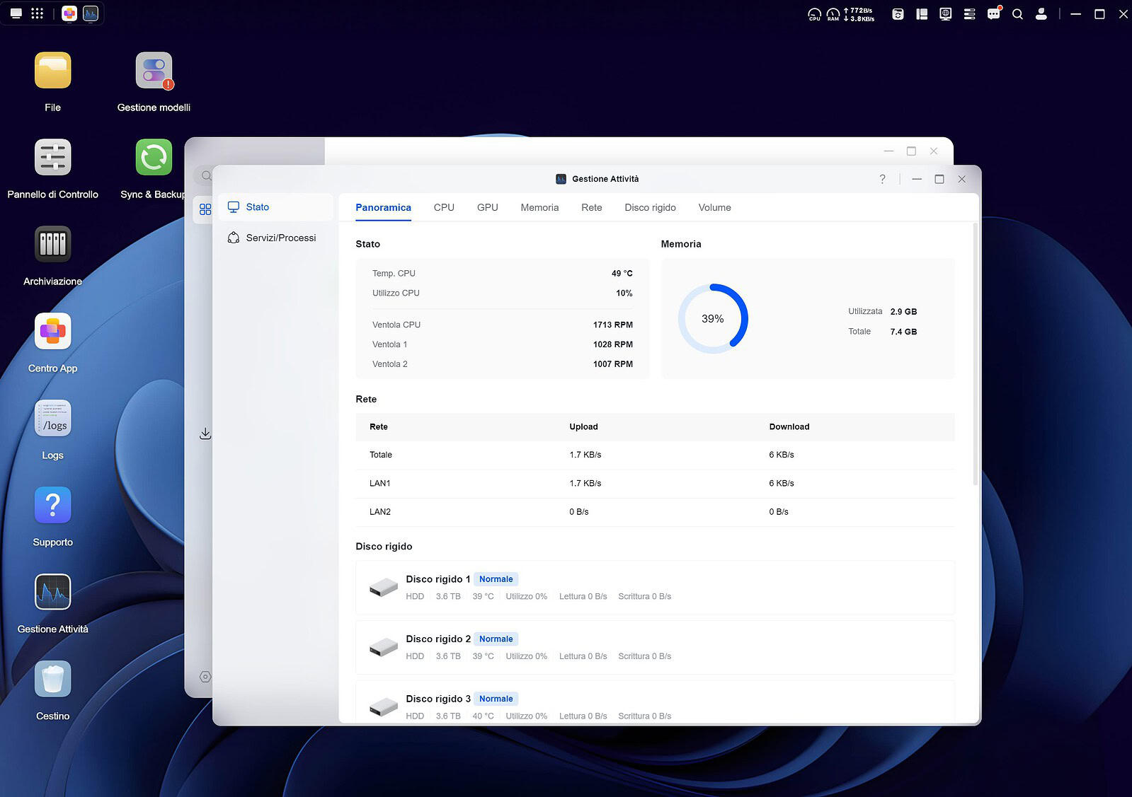
Task: Open the Supporto help app
Action: [x=53, y=505]
